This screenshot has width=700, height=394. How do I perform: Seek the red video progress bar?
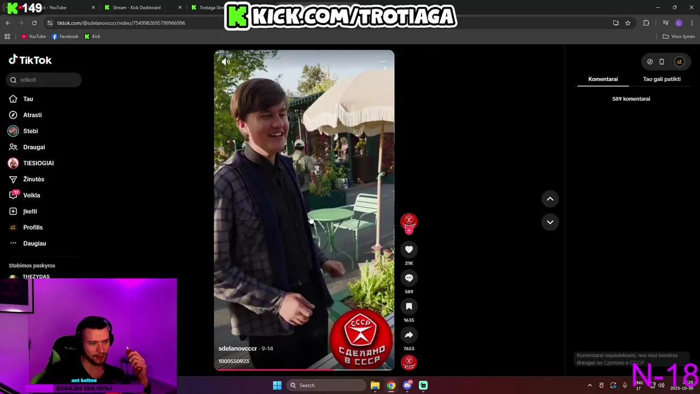point(304,370)
